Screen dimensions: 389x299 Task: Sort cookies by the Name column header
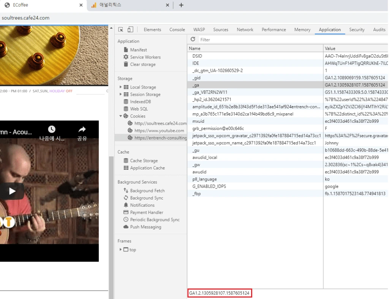pos(255,48)
